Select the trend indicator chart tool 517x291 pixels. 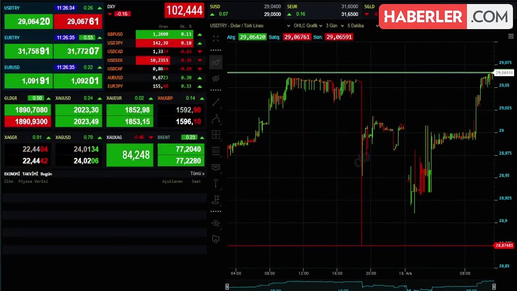point(216,62)
